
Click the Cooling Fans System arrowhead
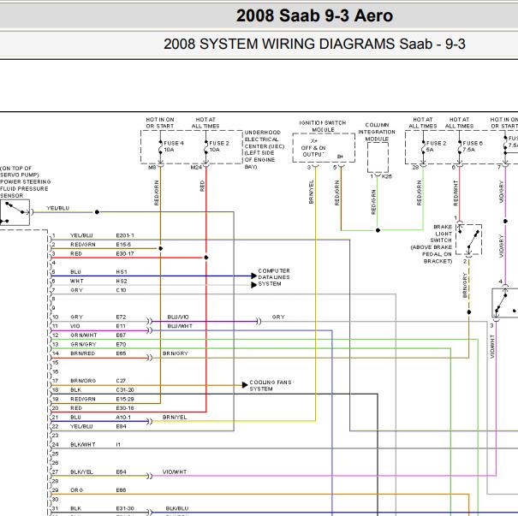pos(245,385)
